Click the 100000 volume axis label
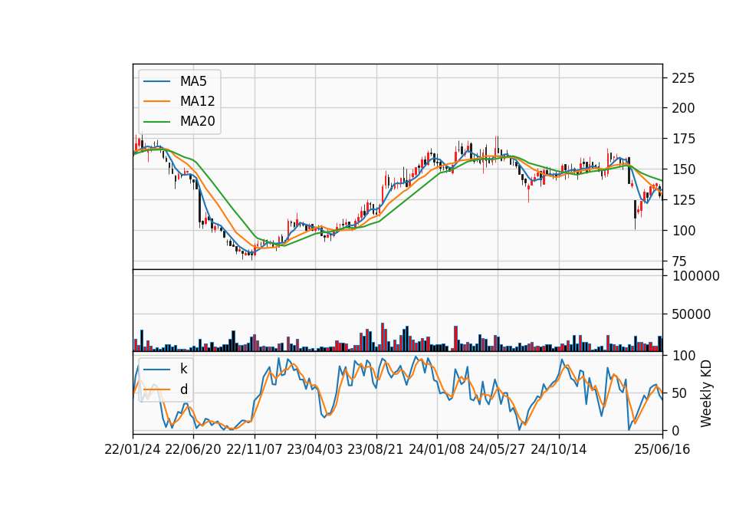This screenshot has width=736, height=529. click(x=695, y=276)
